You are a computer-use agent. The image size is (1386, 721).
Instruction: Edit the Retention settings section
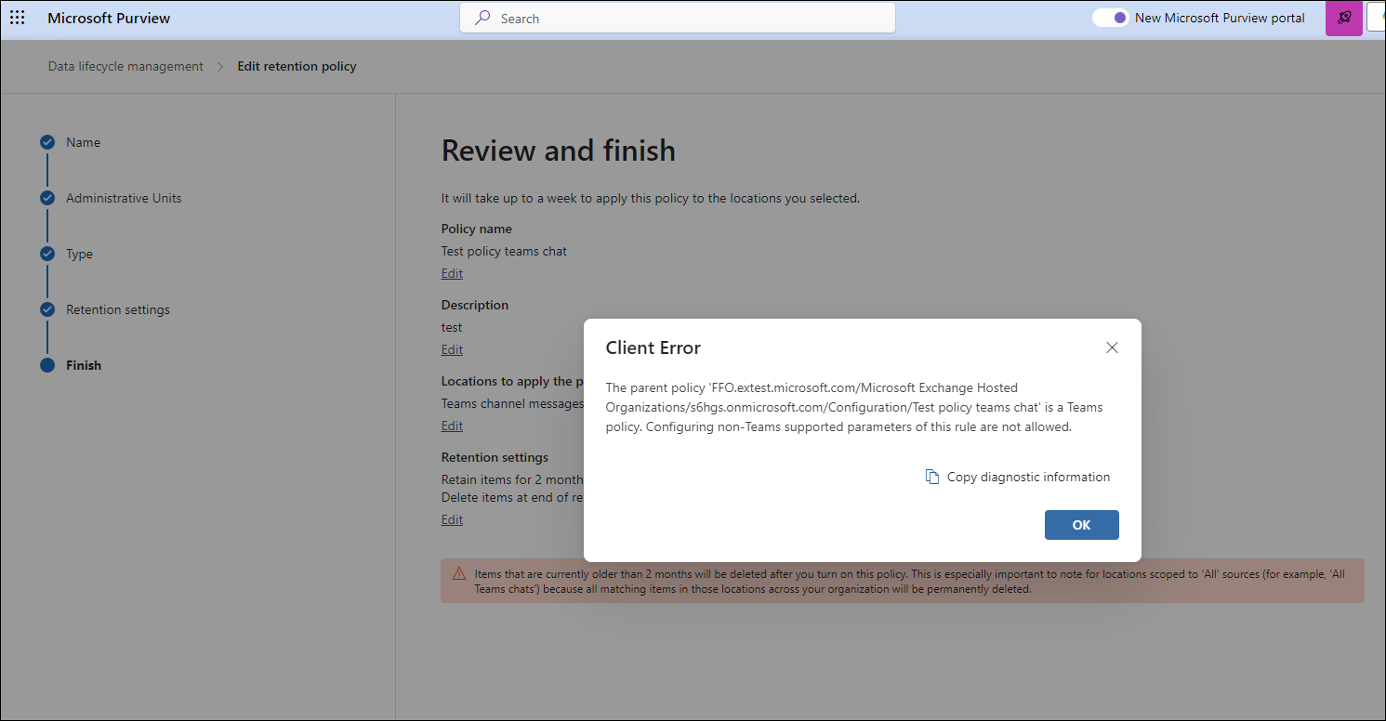click(x=452, y=518)
